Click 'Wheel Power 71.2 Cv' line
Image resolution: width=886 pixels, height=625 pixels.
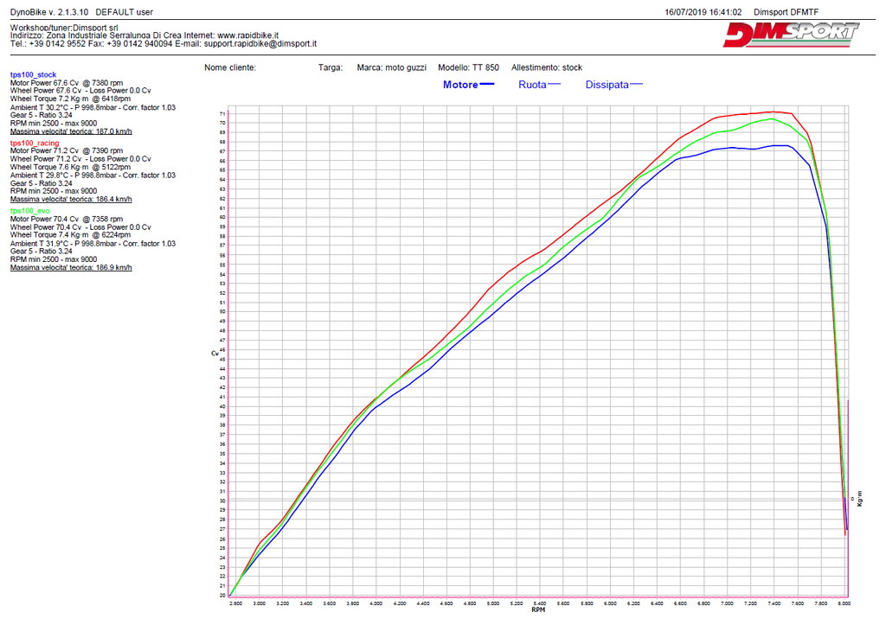pyautogui.click(x=80, y=159)
